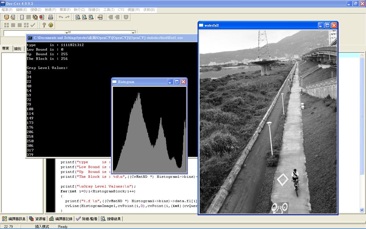Click the editor scrollbar down arrow

362,210
